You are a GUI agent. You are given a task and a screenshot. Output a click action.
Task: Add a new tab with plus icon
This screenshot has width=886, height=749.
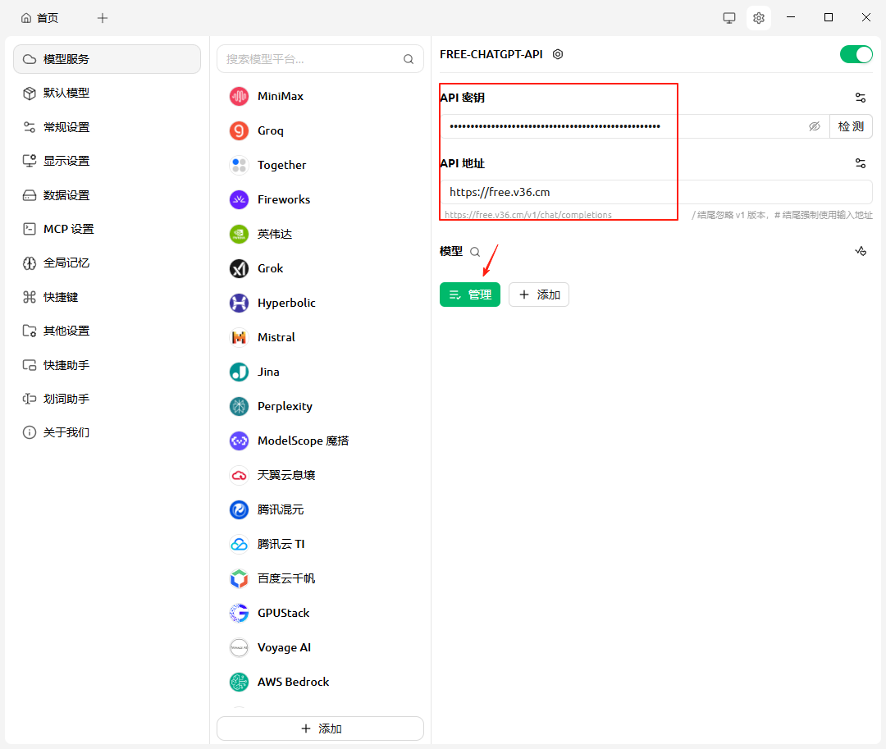pyautogui.click(x=103, y=18)
